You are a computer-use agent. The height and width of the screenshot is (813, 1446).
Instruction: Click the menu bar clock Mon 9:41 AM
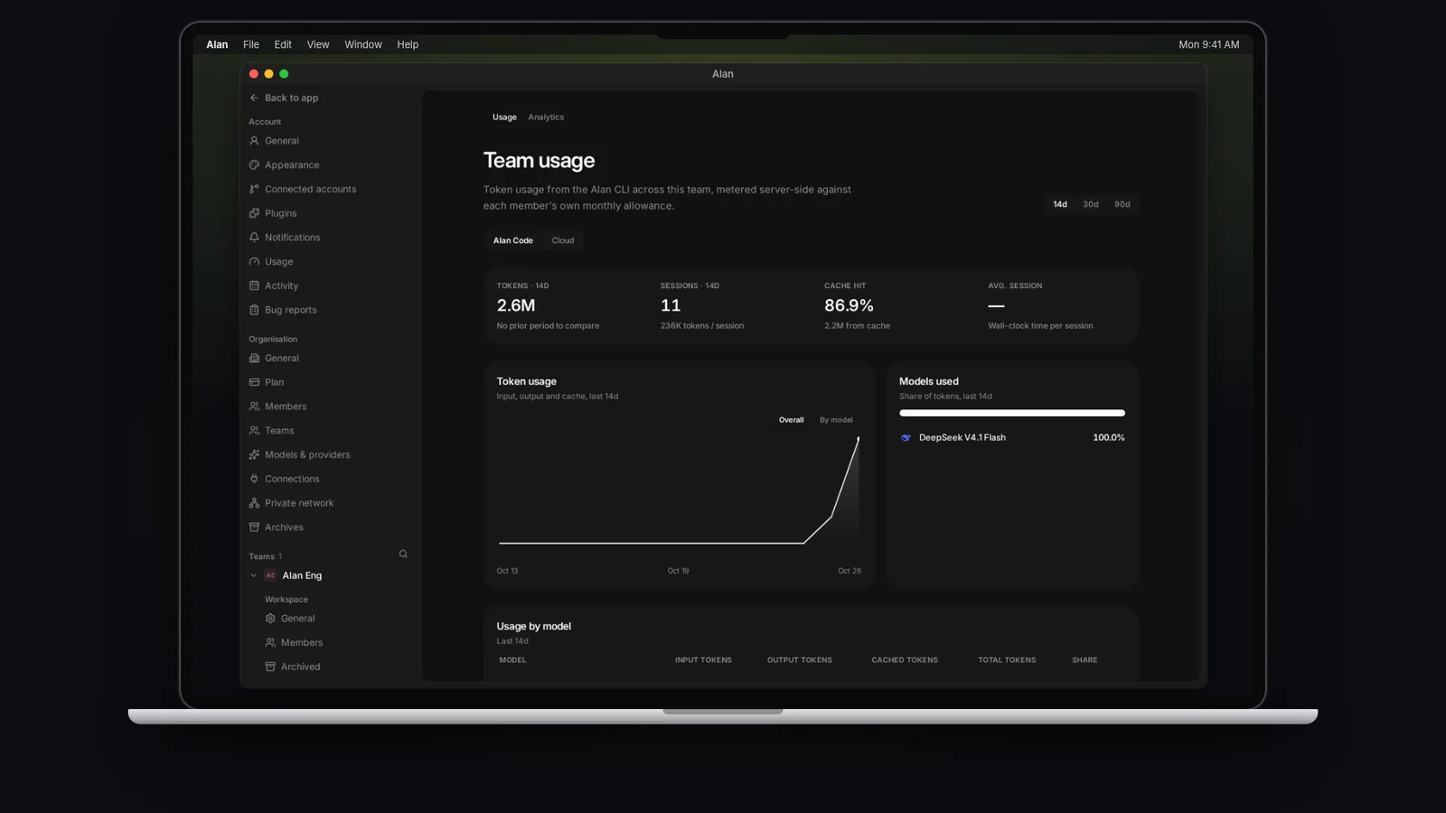(1209, 44)
